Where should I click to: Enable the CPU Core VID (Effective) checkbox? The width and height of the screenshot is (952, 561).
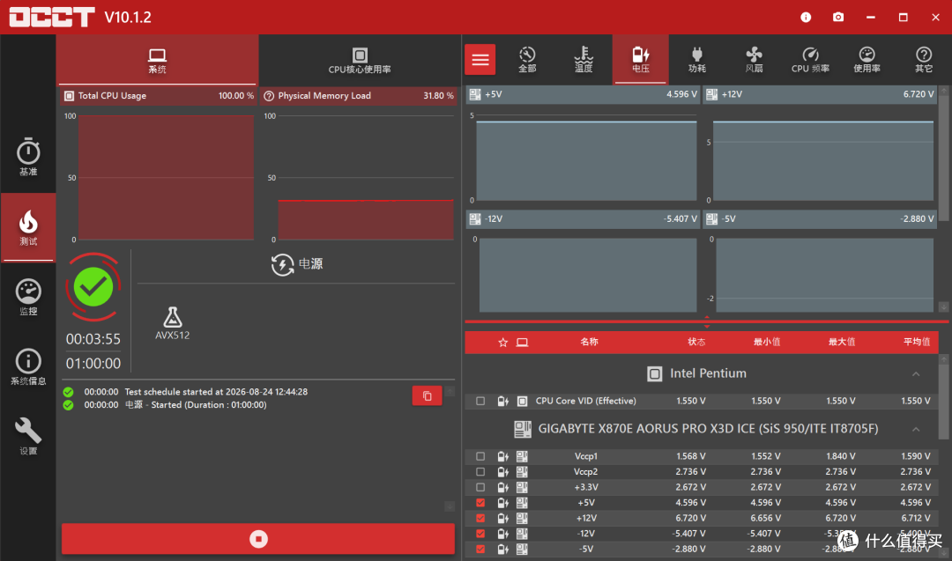pos(481,401)
